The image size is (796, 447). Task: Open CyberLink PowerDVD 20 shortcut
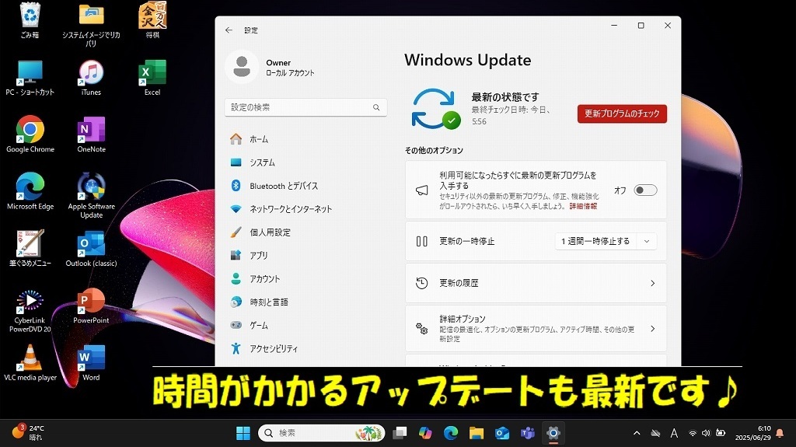30,310
